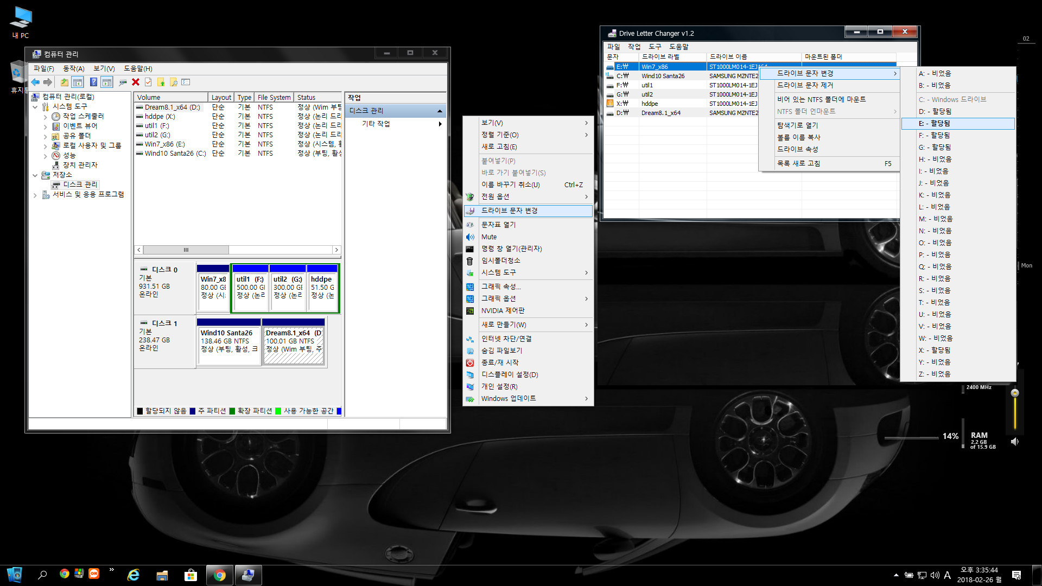Open NVIDIA 제어판 from context menu

(x=528, y=310)
